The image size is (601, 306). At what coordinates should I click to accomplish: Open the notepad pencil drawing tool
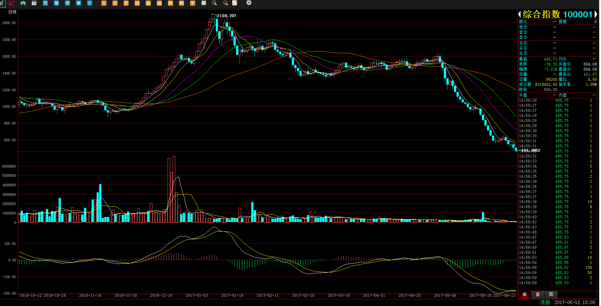(235, 3)
